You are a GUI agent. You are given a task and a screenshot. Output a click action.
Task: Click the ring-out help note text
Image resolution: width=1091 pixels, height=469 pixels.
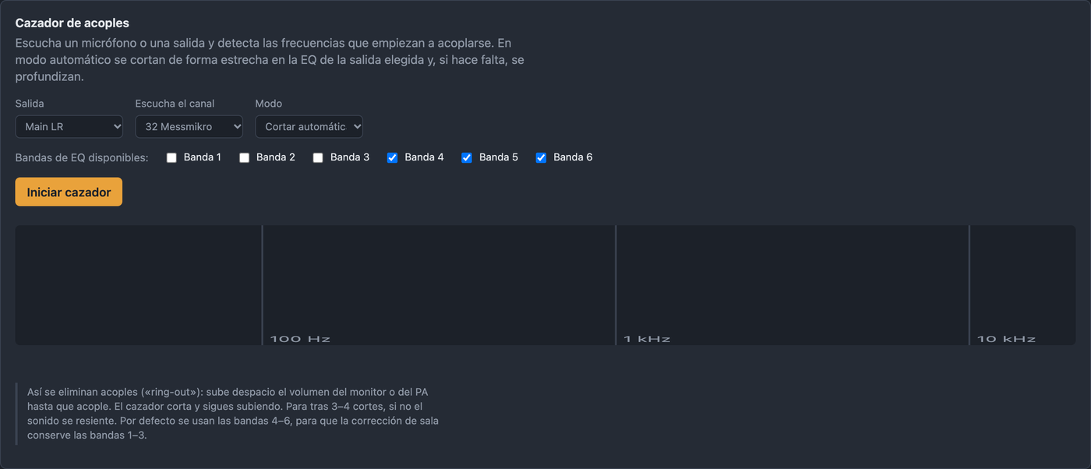[x=233, y=414]
